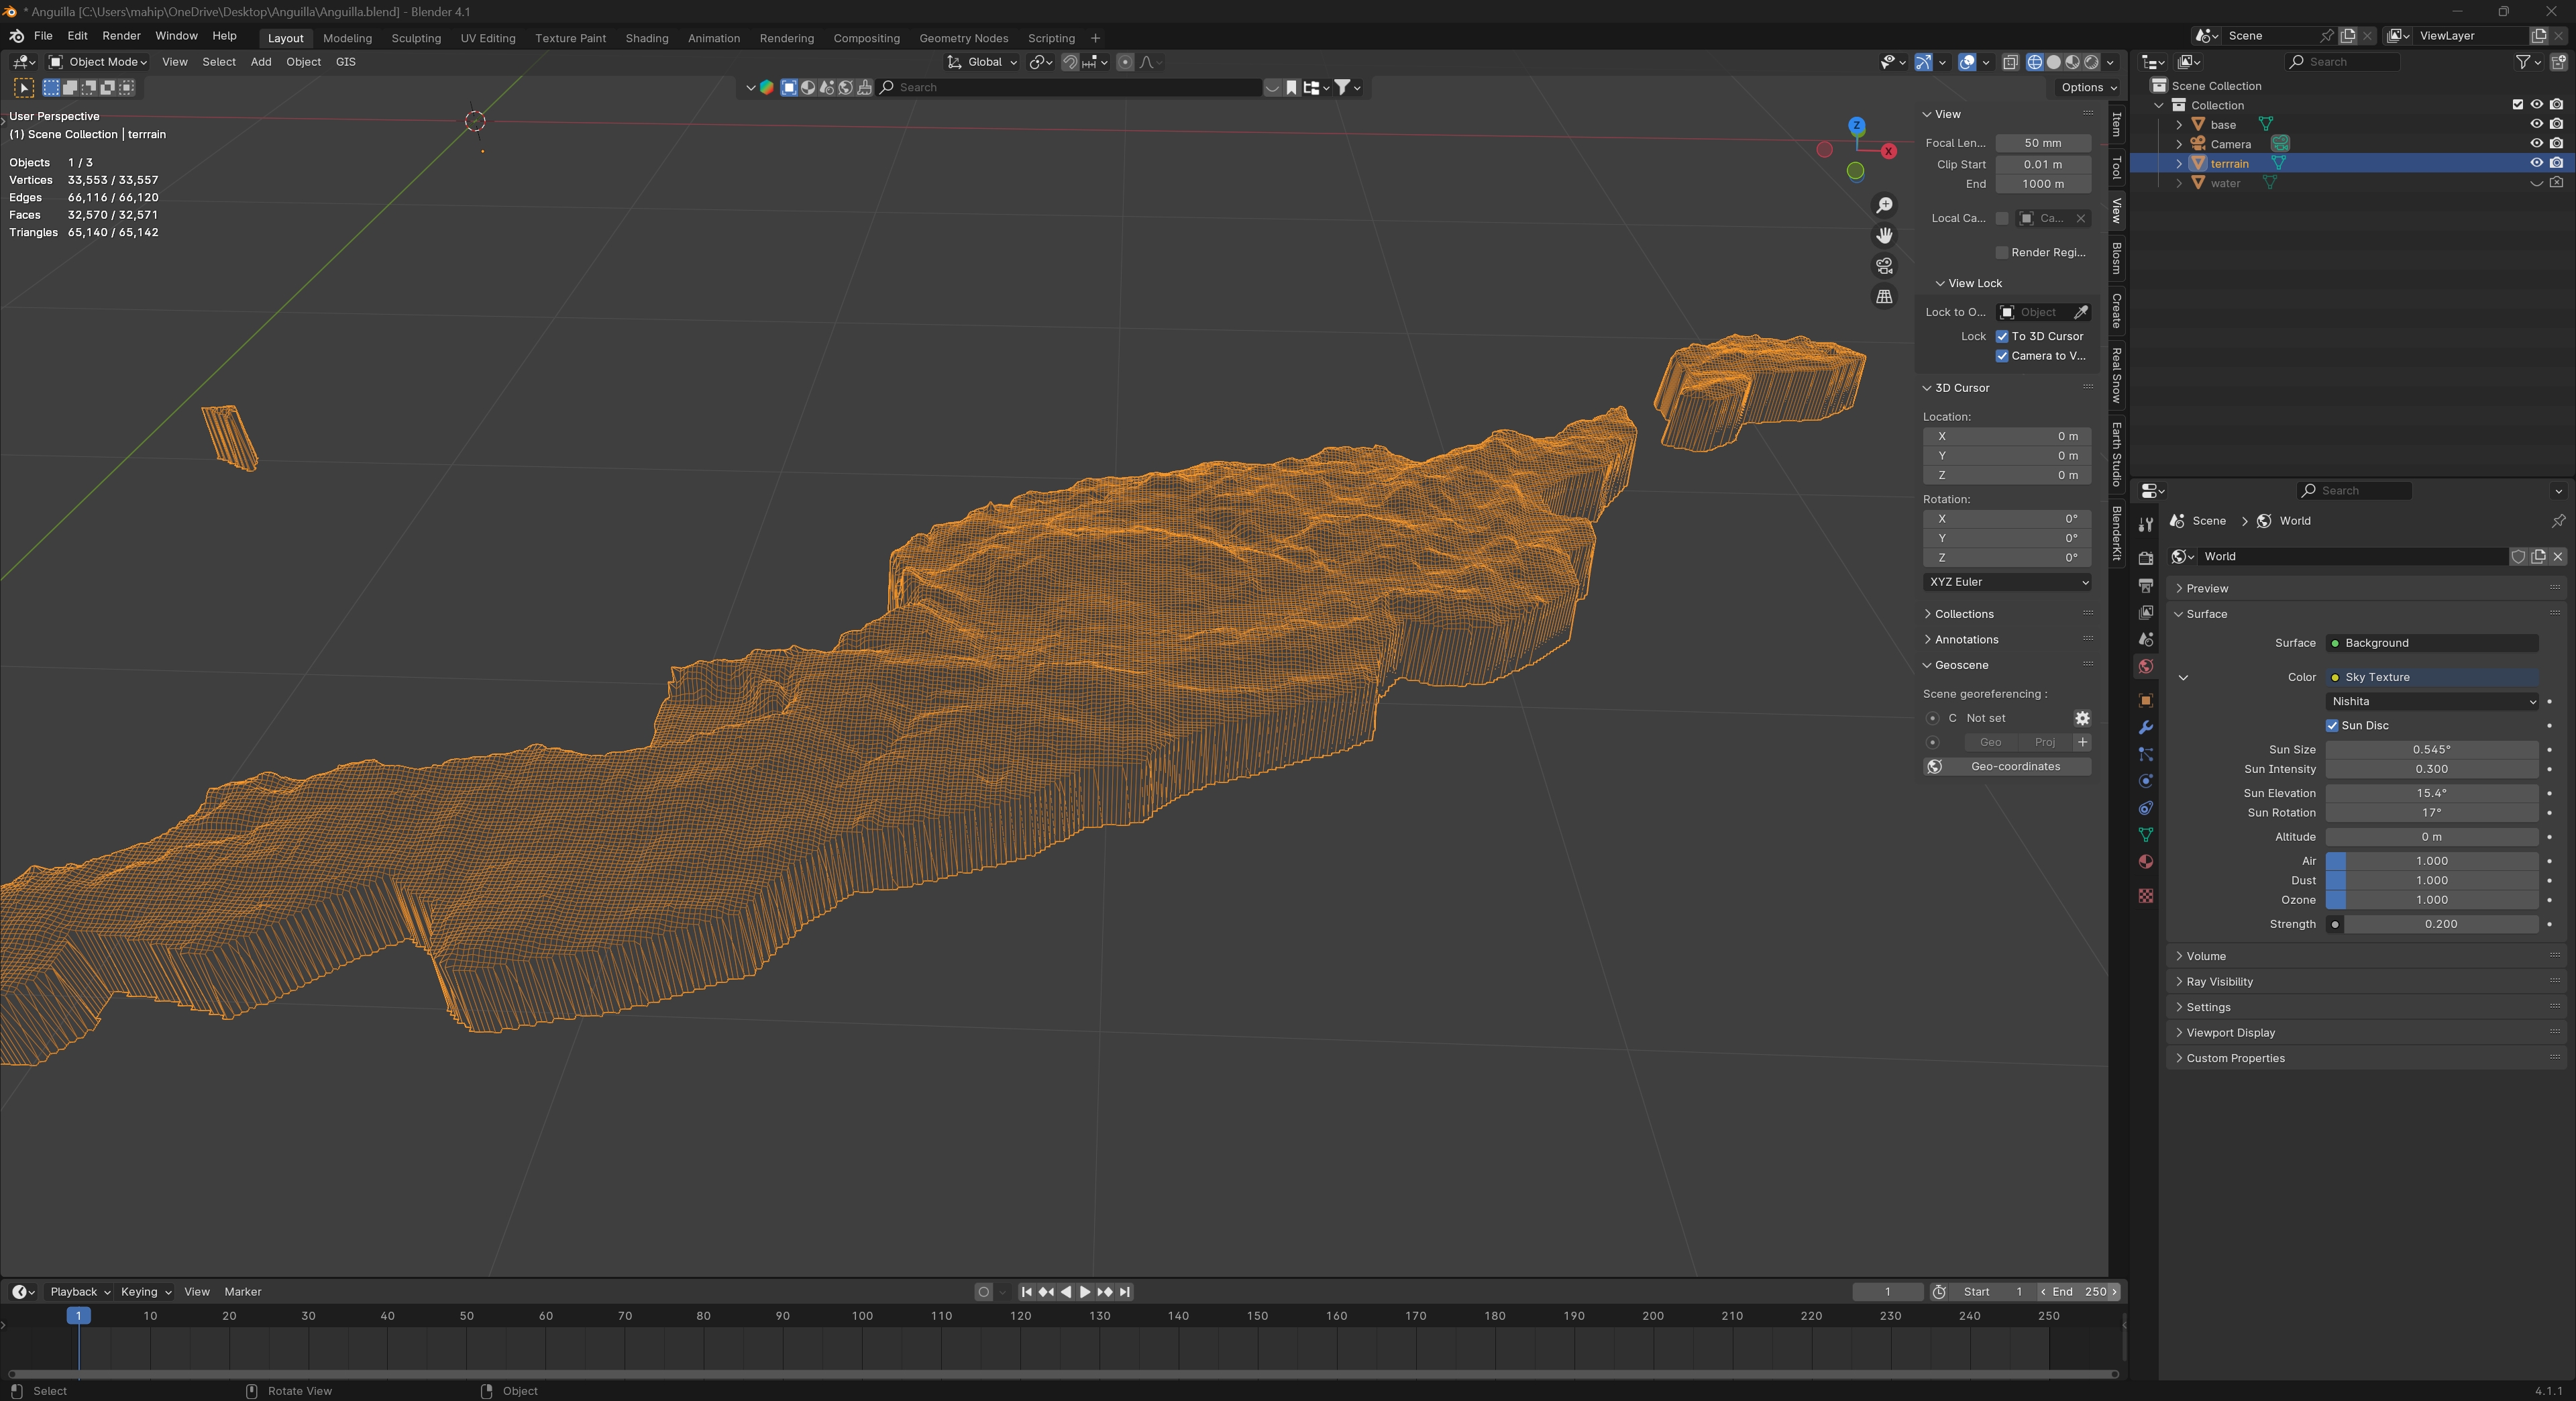This screenshot has height=1401, width=2576.
Task: Toggle camera view gizmo icon
Action: (1884, 266)
